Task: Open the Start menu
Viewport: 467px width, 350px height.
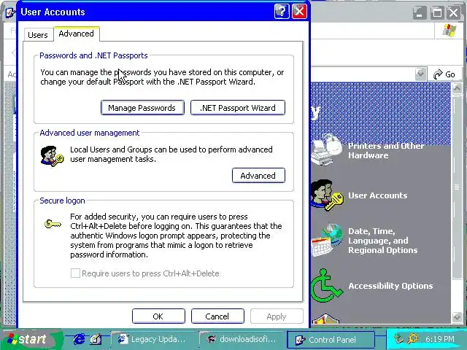Action: [x=32, y=339]
